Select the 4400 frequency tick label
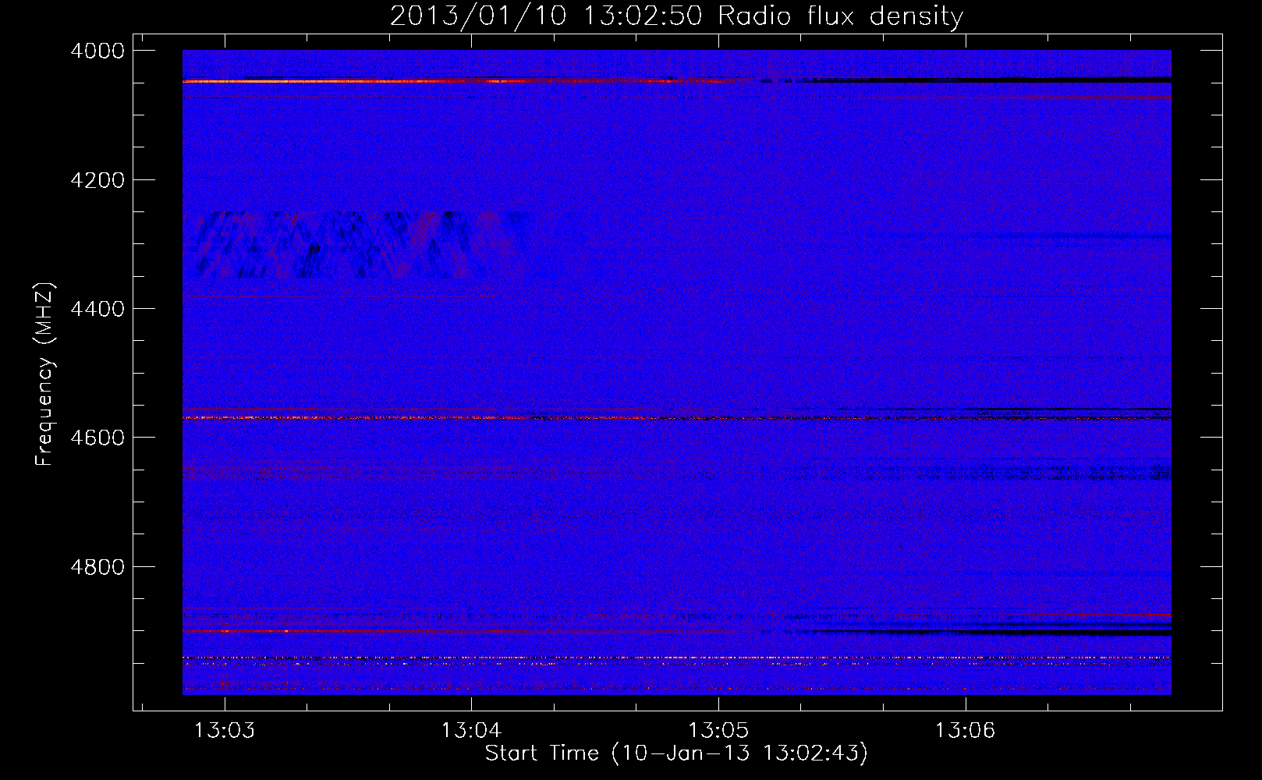Image resolution: width=1262 pixels, height=780 pixels. [x=97, y=309]
